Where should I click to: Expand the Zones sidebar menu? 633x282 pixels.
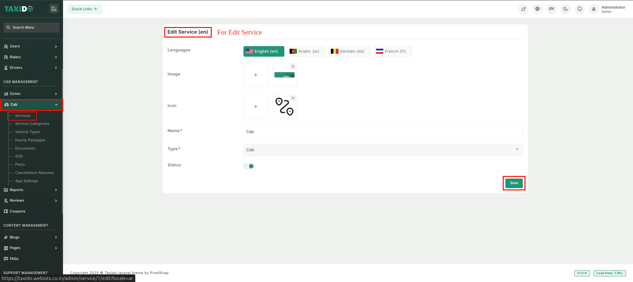click(31, 94)
